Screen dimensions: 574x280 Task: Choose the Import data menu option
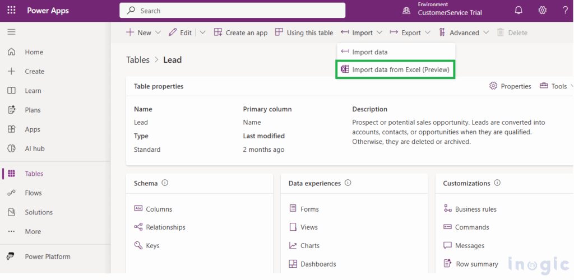click(x=369, y=52)
